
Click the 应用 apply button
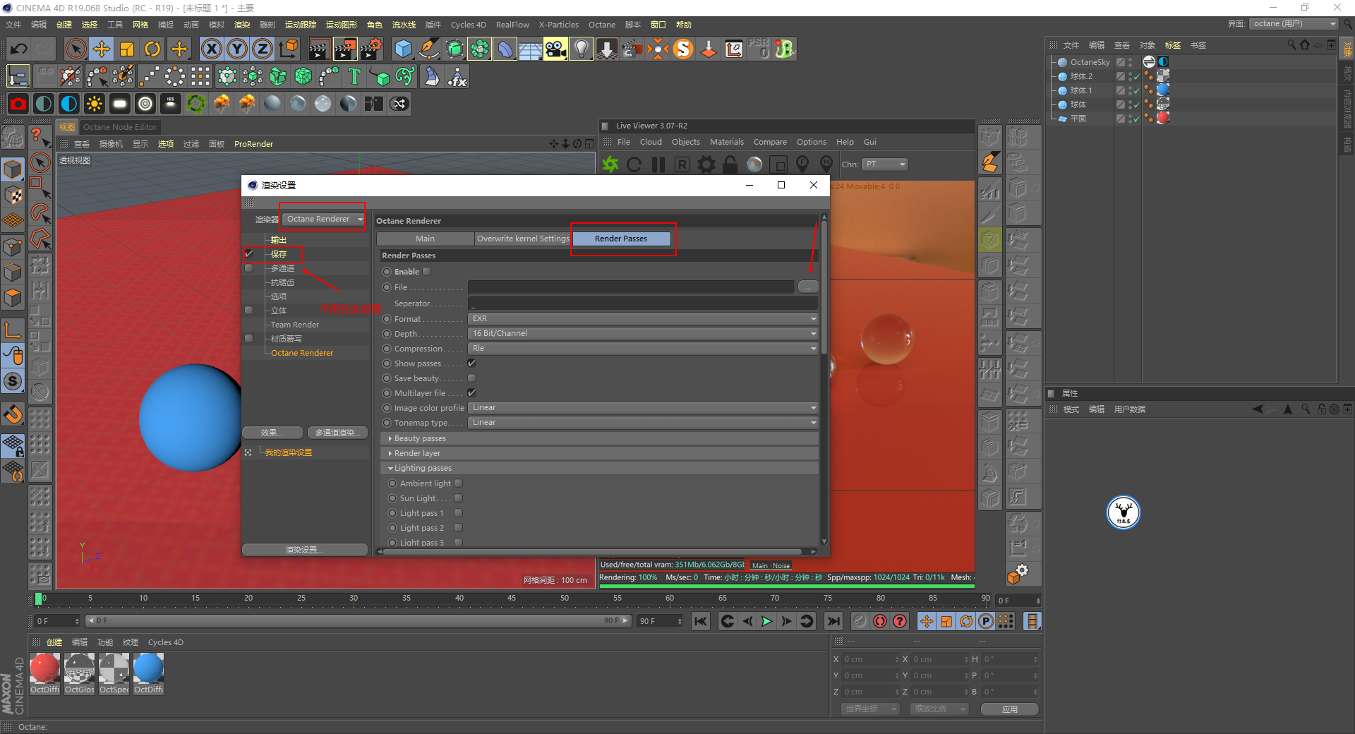(x=1010, y=709)
